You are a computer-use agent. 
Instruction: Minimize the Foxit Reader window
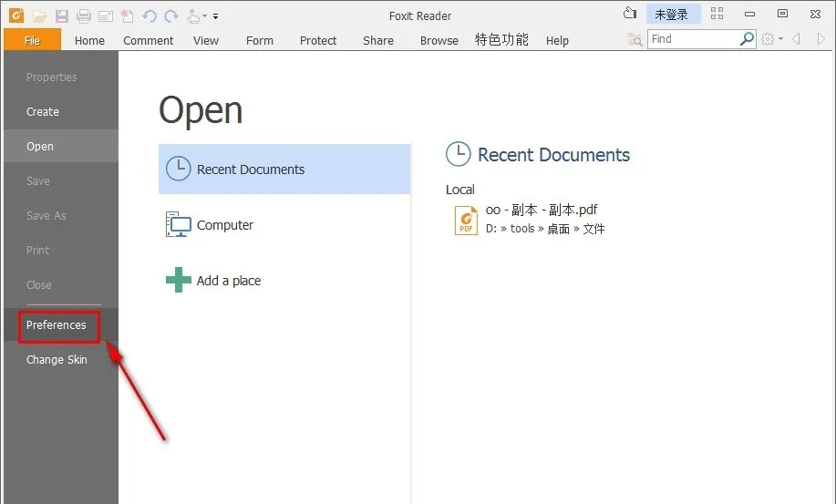[749, 14]
